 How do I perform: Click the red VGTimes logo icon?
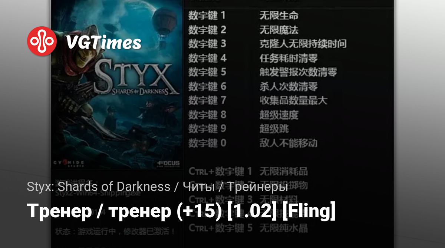coord(42,41)
